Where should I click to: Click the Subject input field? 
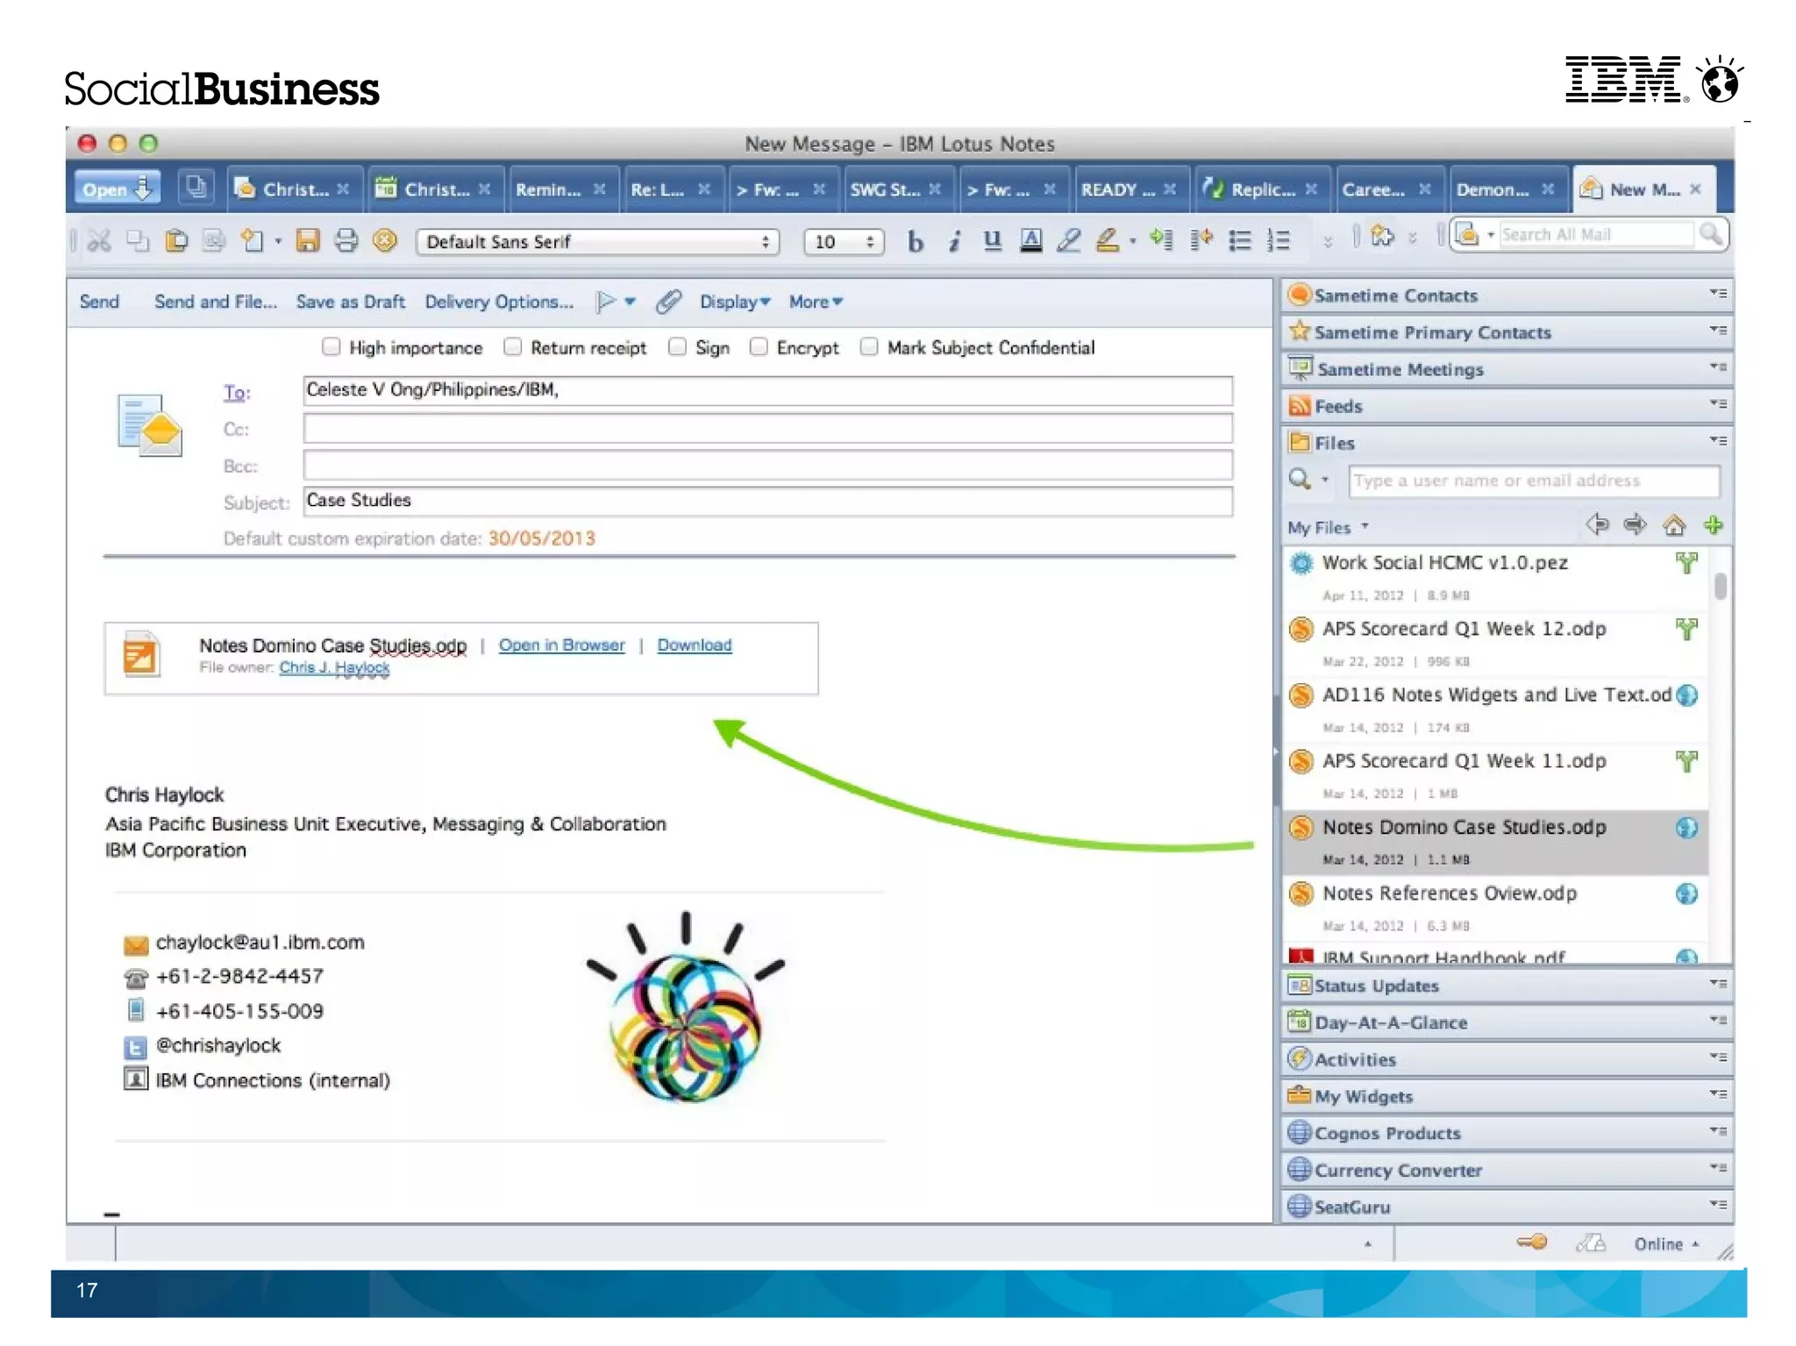(767, 501)
